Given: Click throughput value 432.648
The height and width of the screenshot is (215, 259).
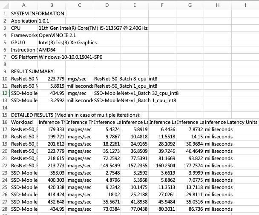Looking at the screenshot, I should 52,202.
